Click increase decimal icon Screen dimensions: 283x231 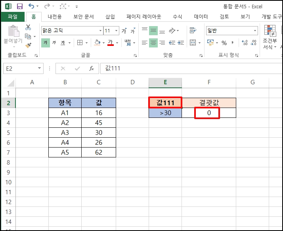(x=245, y=43)
